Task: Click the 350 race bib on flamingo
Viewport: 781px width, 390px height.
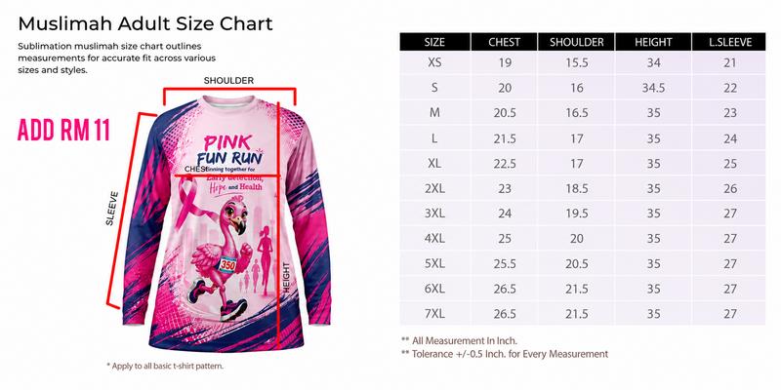Action: tap(227, 264)
